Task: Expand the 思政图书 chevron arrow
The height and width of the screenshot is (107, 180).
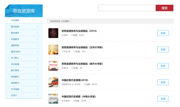Action: click(38, 83)
